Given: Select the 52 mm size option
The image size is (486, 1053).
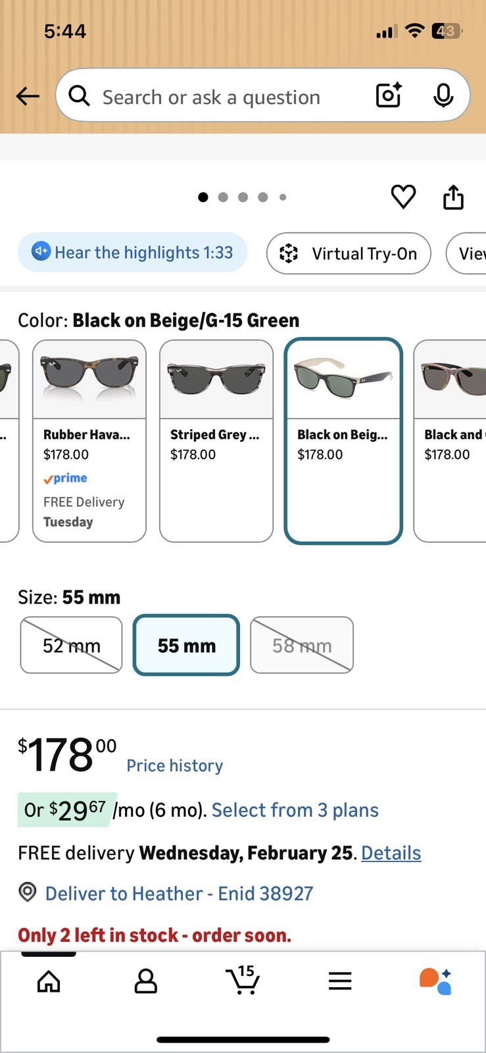Looking at the screenshot, I should click(71, 645).
